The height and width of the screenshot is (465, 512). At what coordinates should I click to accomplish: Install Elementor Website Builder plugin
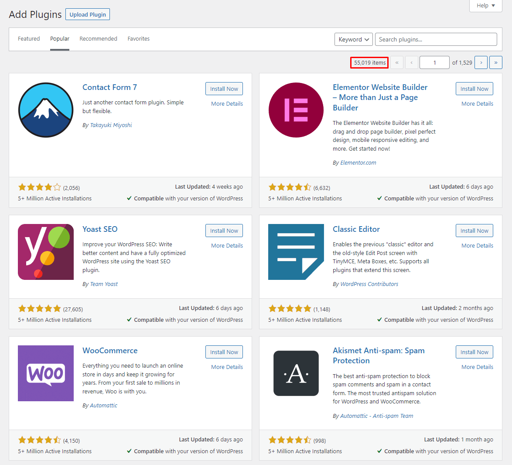(x=474, y=89)
